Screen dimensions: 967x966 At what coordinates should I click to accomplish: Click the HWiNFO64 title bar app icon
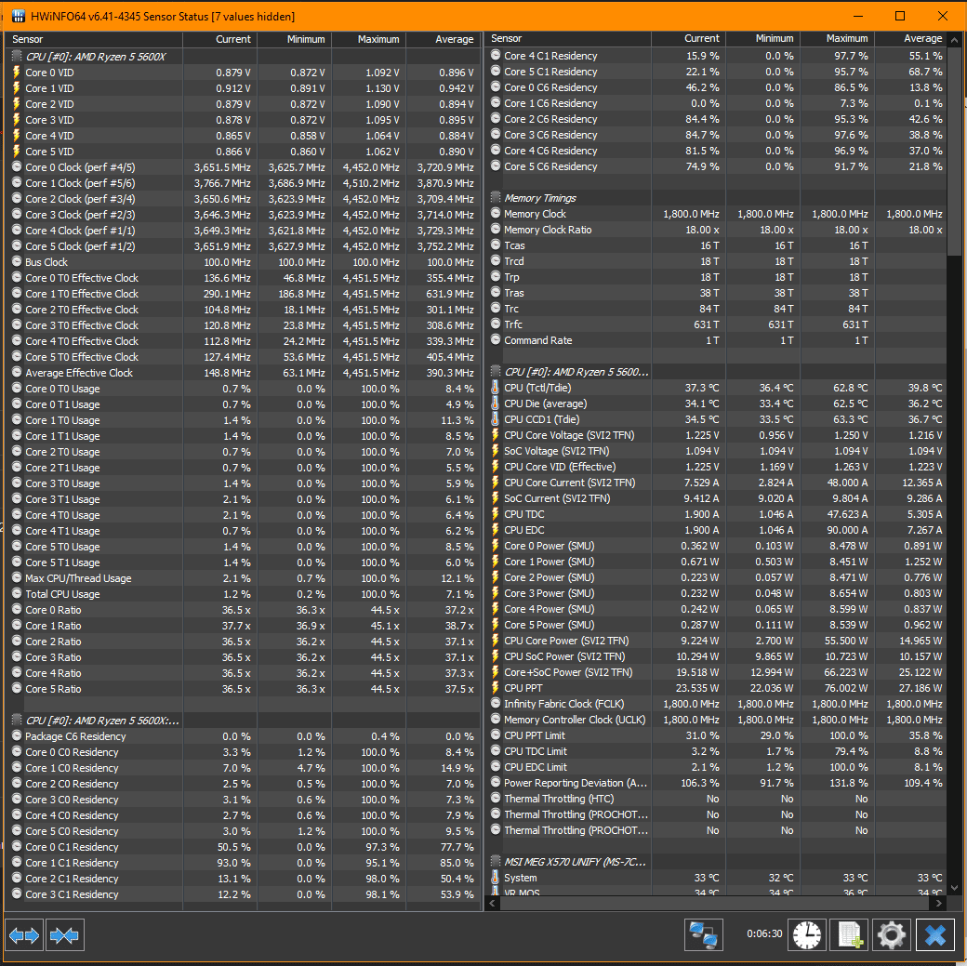(18, 16)
